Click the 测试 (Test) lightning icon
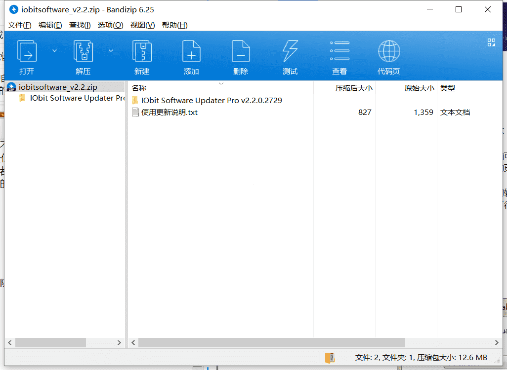 pos(290,51)
